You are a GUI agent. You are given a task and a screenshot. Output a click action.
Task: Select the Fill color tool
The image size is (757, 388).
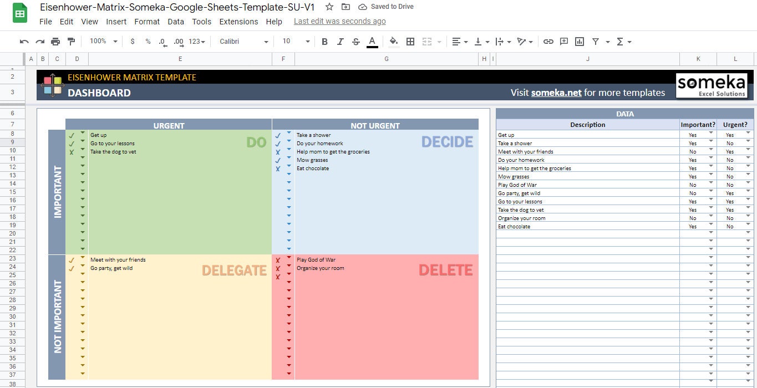point(393,42)
